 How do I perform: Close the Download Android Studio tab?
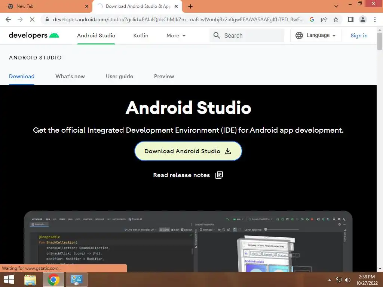point(176,6)
